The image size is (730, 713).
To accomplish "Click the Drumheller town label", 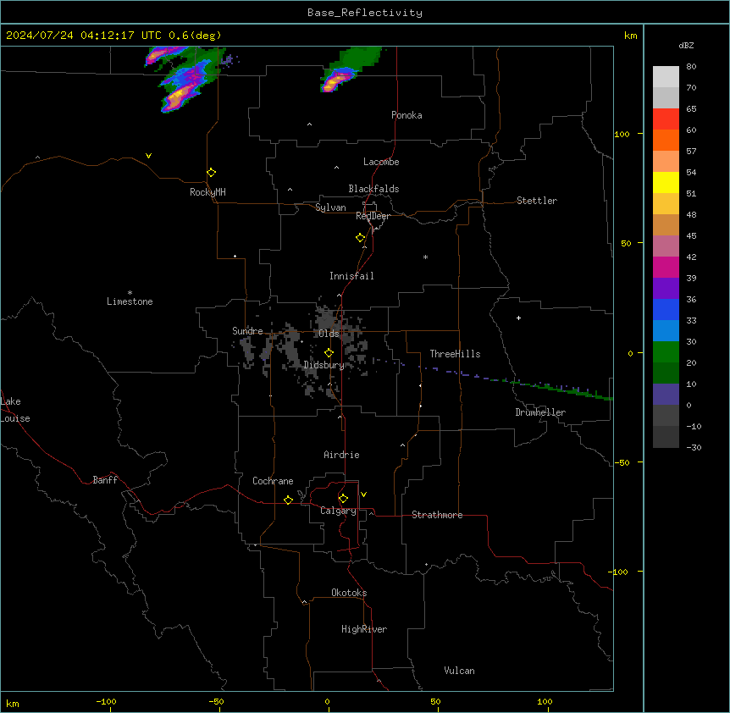I will pyautogui.click(x=540, y=412).
